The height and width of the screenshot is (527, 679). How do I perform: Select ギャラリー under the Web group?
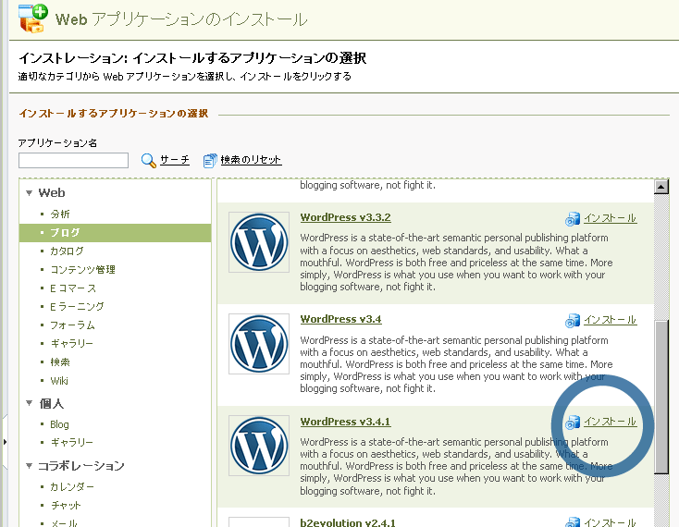coord(71,344)
